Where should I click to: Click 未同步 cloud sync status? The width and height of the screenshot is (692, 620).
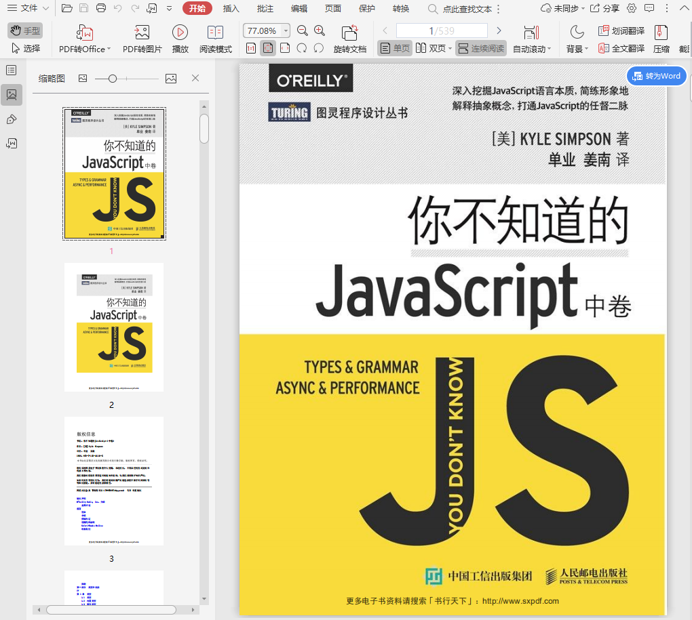click(565, 9)
